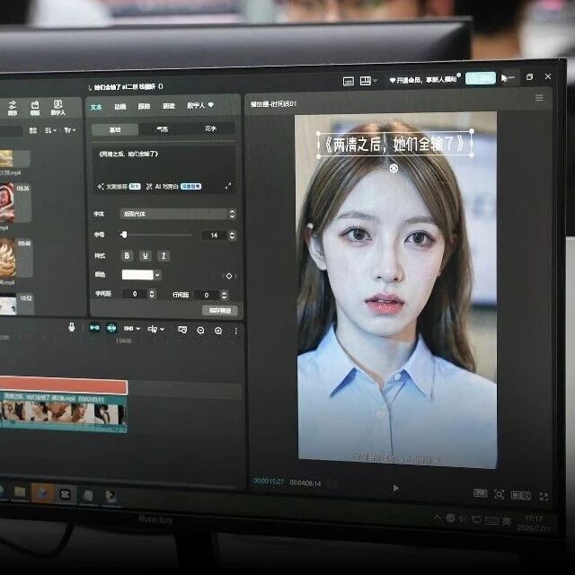Click the white text color swatch
The image size is (575, 575).
137,275
